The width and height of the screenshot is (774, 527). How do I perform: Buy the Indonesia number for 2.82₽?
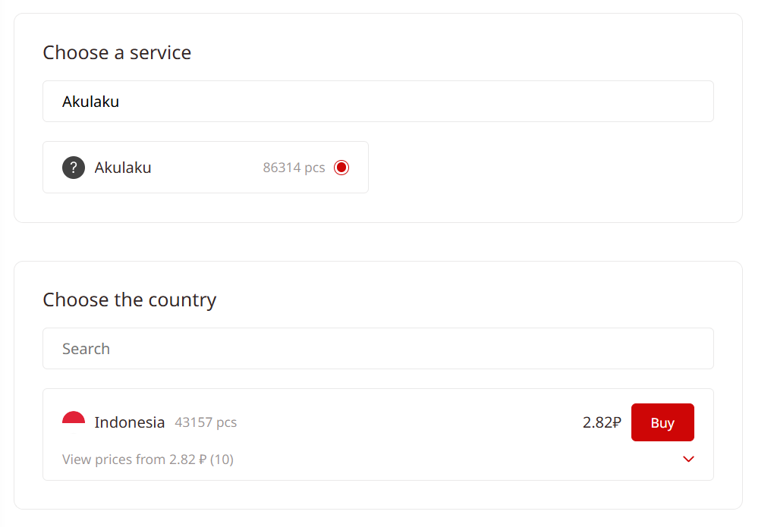click(662, 422)
